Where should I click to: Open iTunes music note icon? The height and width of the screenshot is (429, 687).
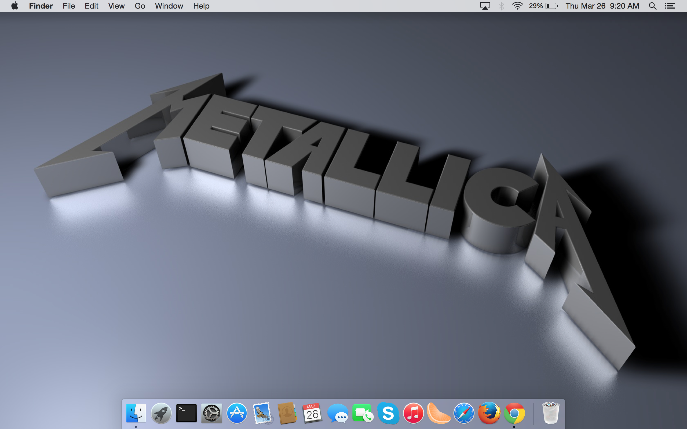coord(413,413)
